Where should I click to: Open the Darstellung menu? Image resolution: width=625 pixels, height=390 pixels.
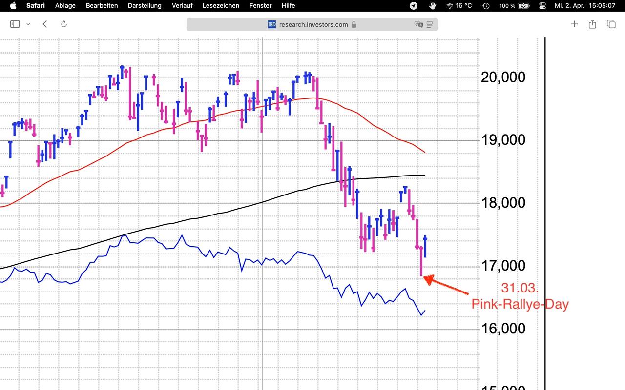point(145,5)
